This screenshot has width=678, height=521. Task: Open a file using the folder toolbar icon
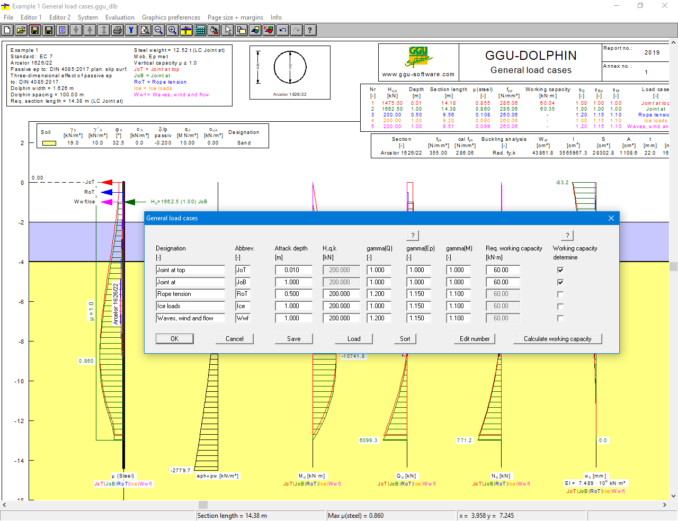pos(21,30)
